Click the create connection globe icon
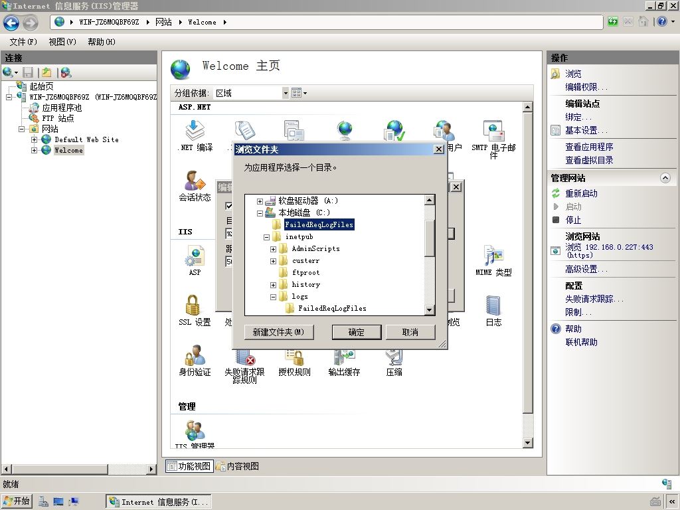 pyautogui.click(x=8, y=72)
